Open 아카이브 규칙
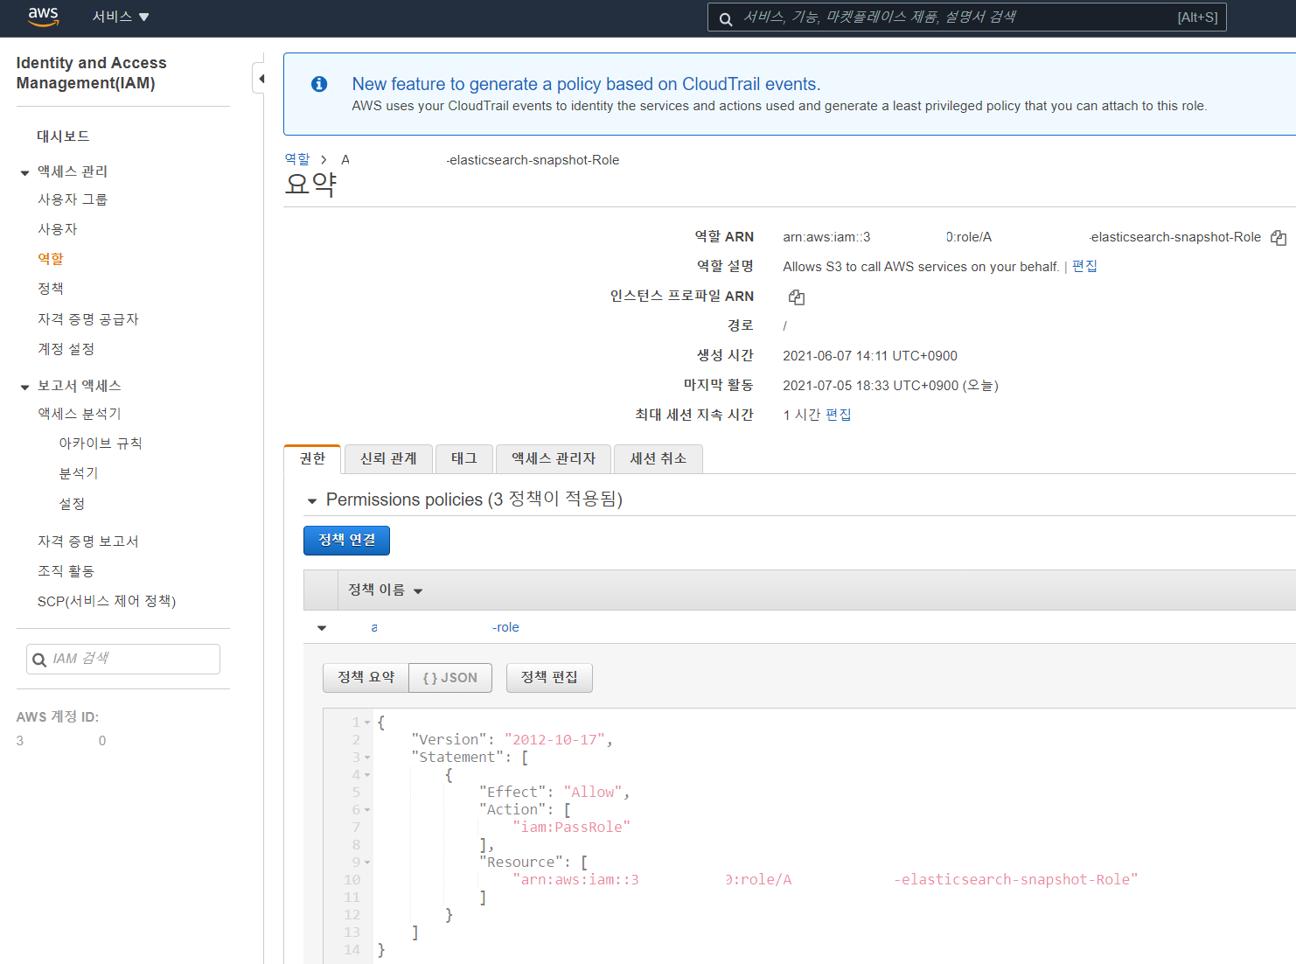Viewport: 1296px width, 964px height. (x=101, y=444)
